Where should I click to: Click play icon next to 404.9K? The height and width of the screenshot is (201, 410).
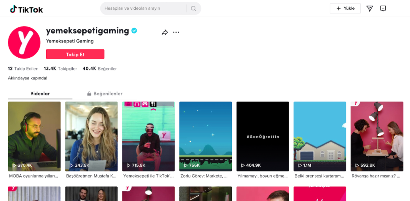[x=243, y=166]
